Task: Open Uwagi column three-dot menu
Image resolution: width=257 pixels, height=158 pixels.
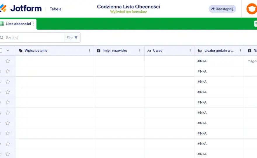Action: tap(190, 51)
